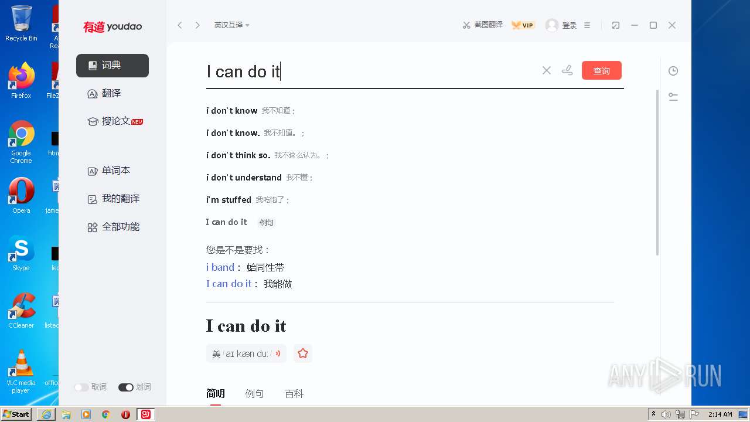Open the Recycle Bin desktop icon
Screen dimensions: 750x422
pos(21,23)
